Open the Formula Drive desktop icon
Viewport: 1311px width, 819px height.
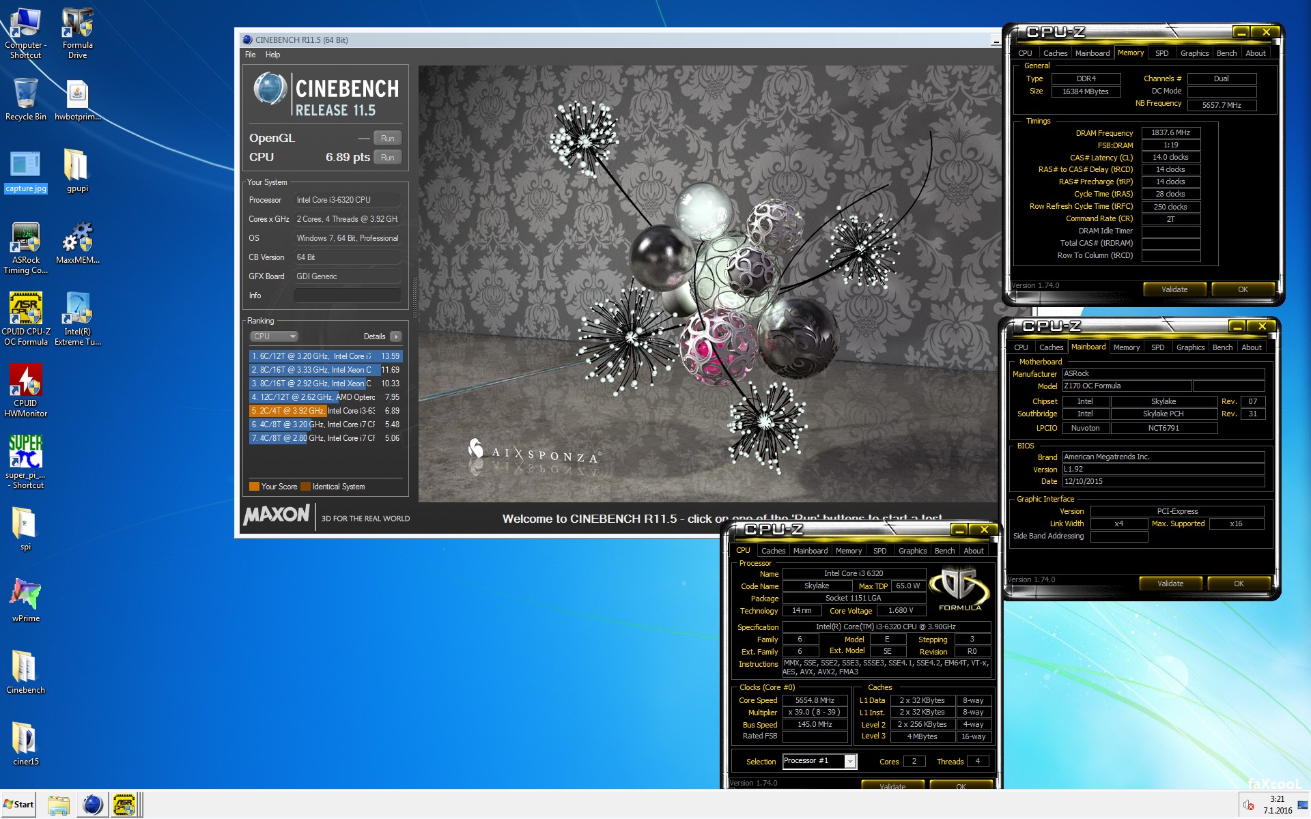coord(77,33)
